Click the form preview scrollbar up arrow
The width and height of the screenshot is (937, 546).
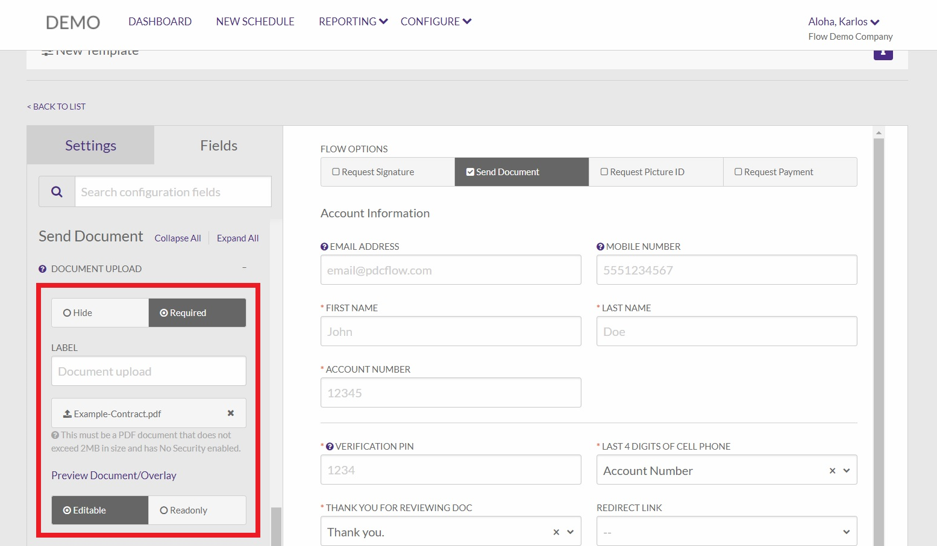(x=879, y=132)
